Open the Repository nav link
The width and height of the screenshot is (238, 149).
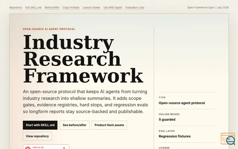click(x=16, y=7)
